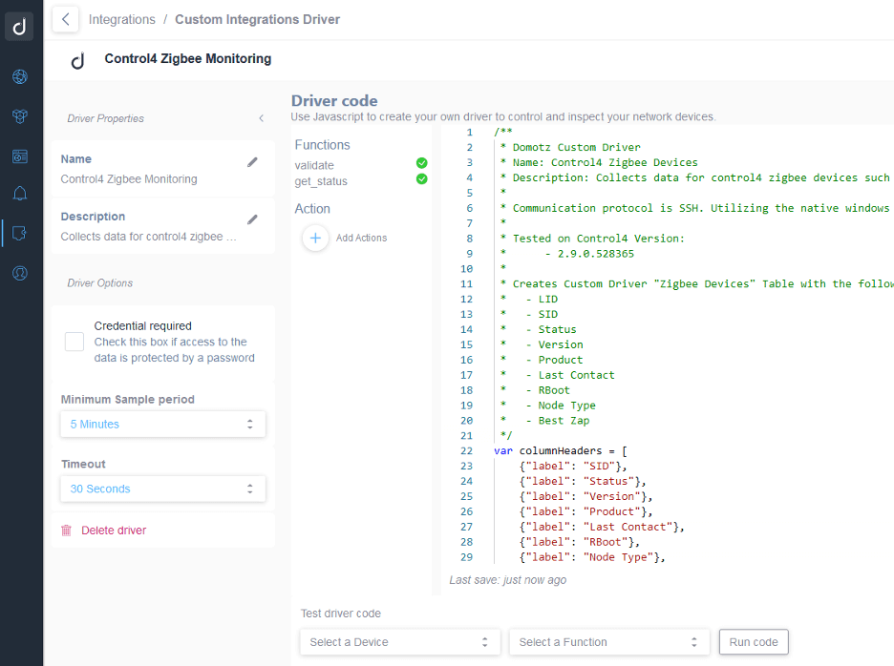The image size is (894, 666).
Task: Click the 'Driver Options' section label
Action: 99,283
